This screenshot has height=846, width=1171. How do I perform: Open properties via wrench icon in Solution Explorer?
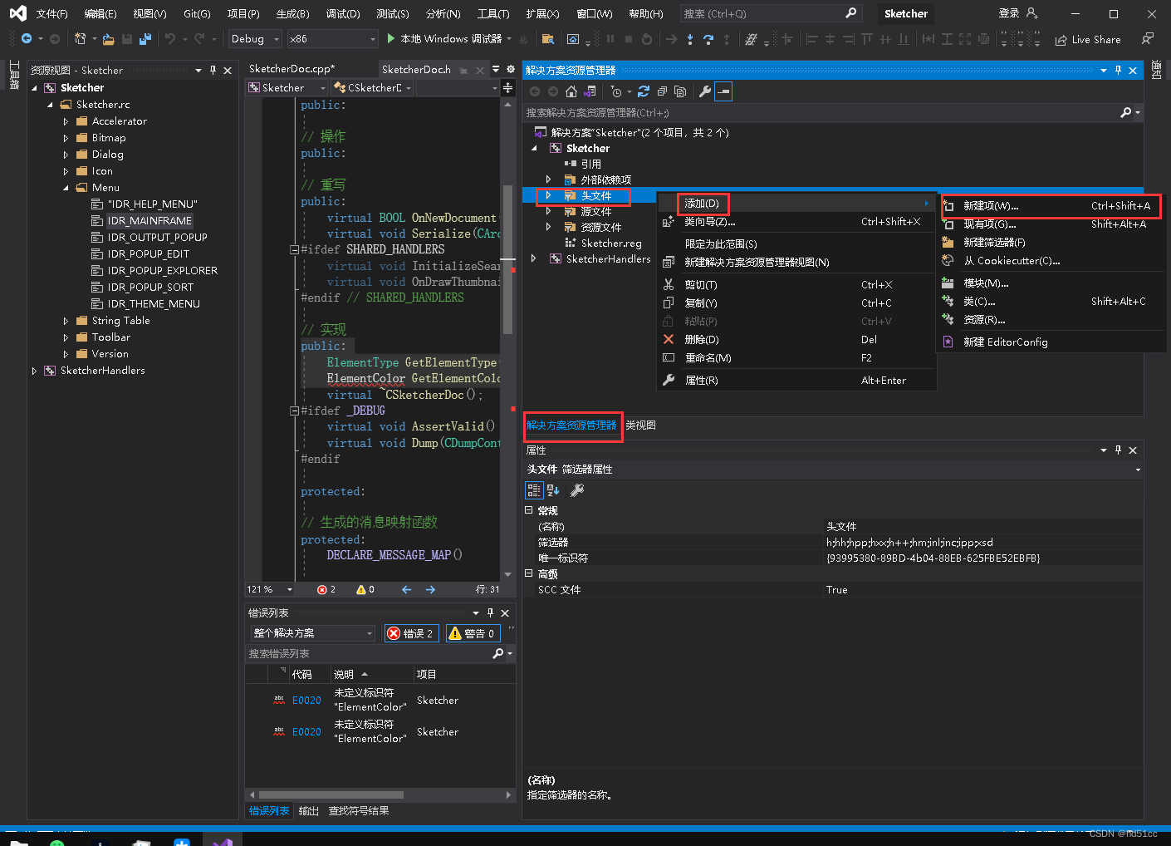[705, 91]
